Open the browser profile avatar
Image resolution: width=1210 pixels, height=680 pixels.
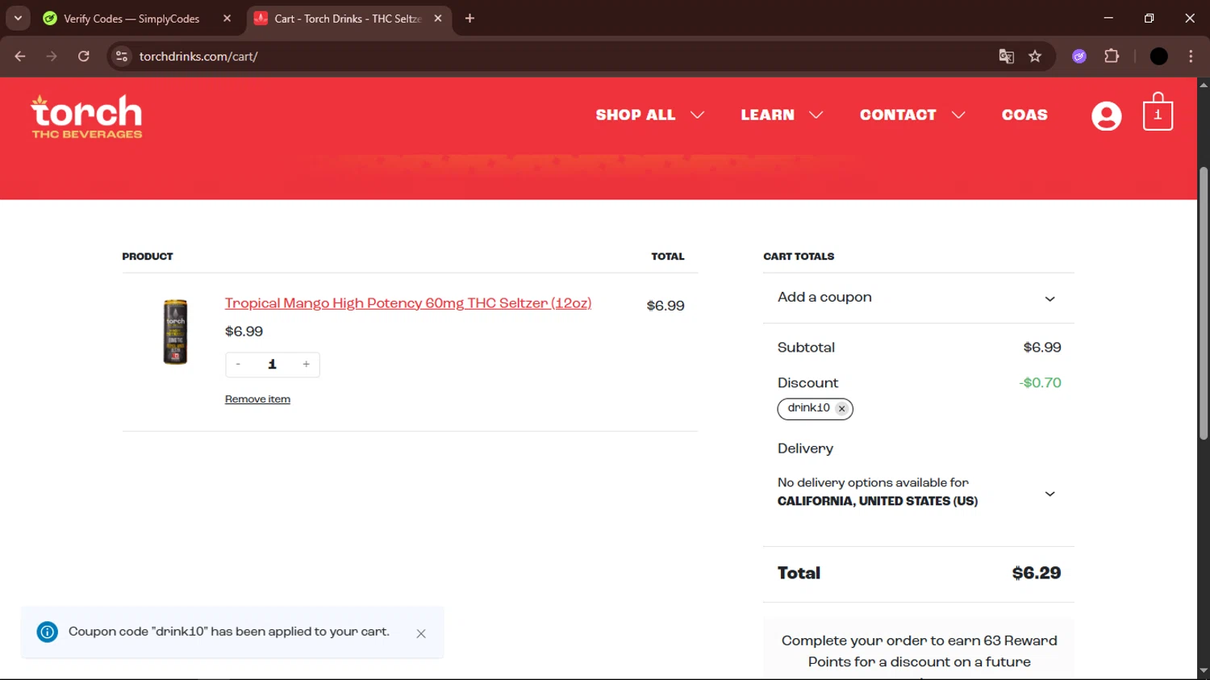(x=1158, y=56)
